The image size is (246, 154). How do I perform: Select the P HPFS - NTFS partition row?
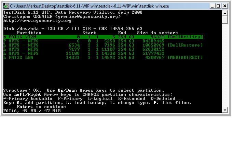click(84, 41)
